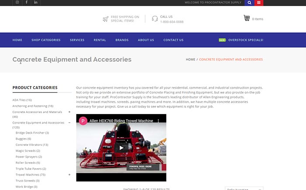This screenshot has width=306, height=190.
Task: Collapse Concrete Equipment and Accessories category
Action: click(x=69, y=123)
